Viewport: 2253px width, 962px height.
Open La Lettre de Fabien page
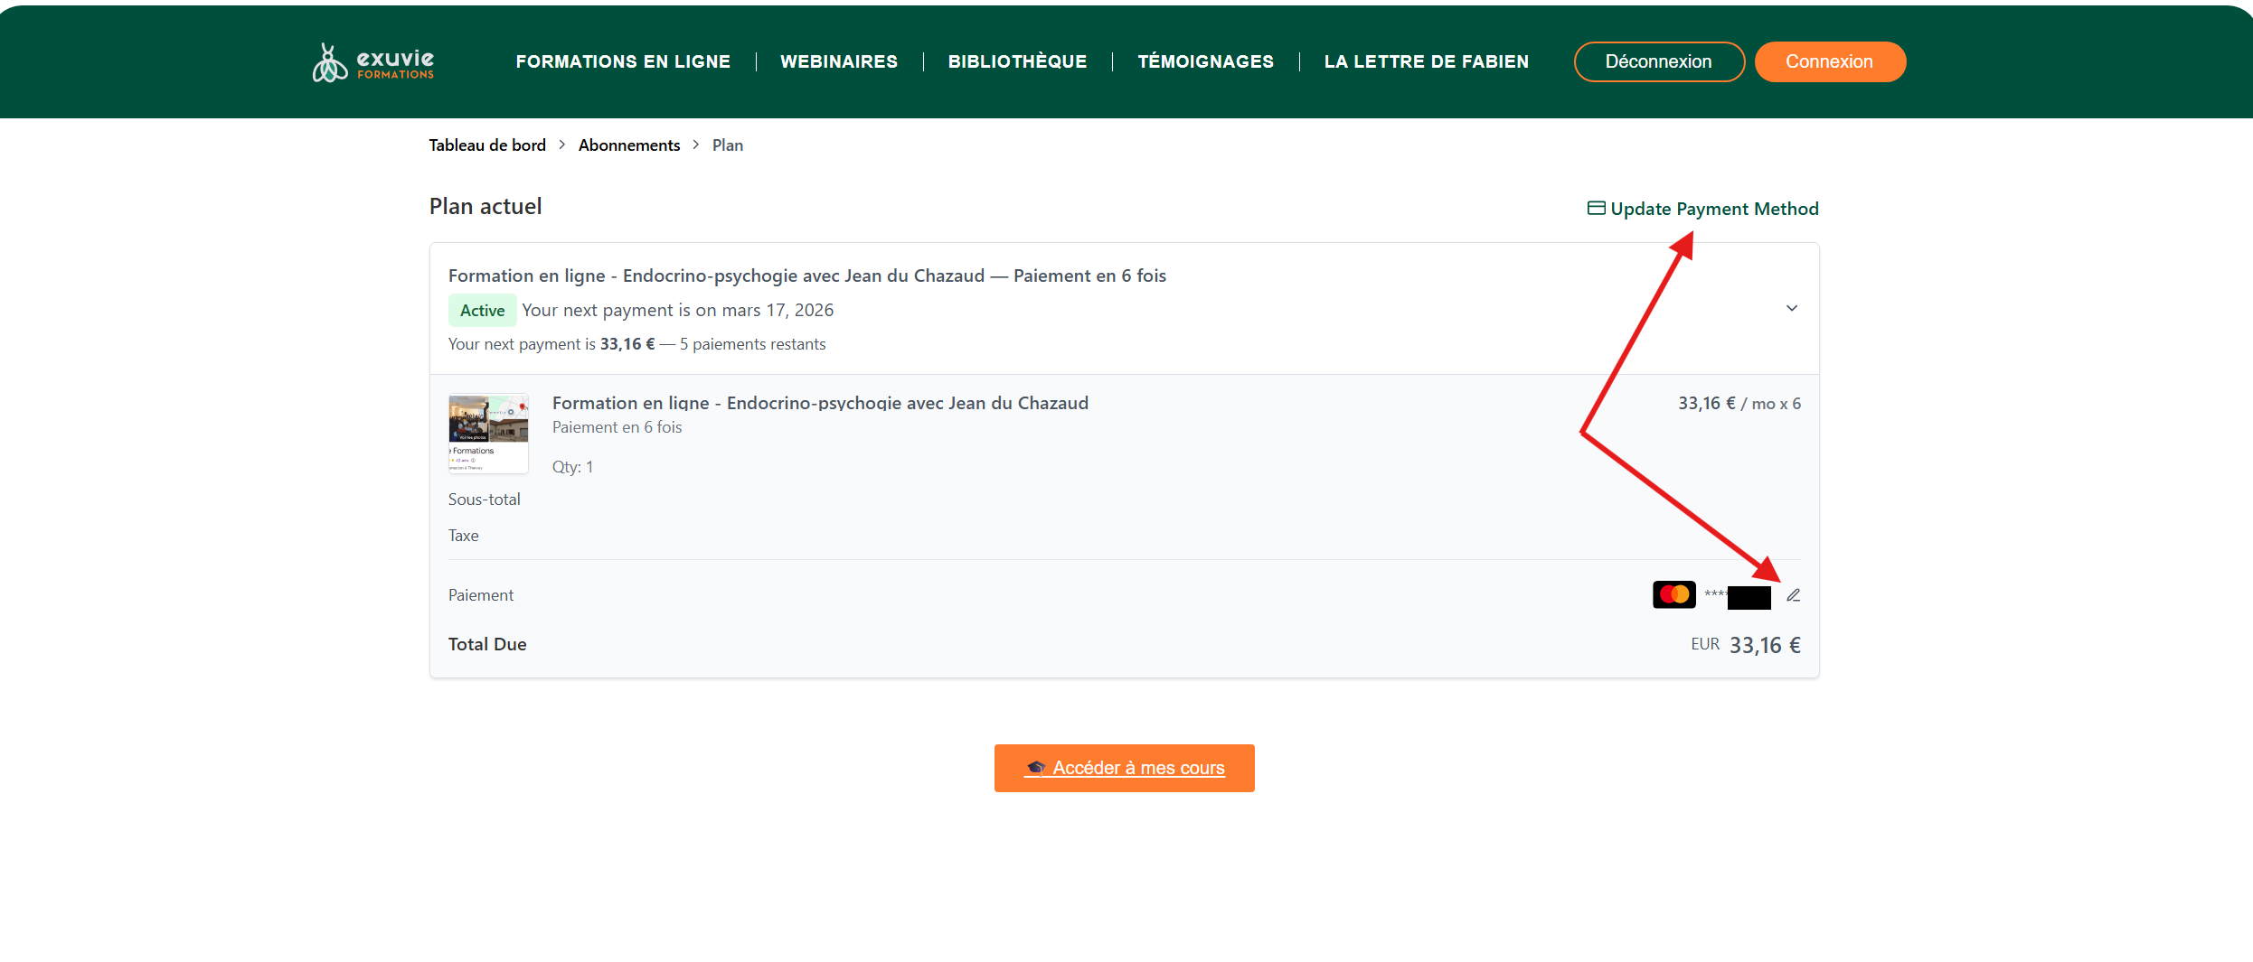click(x=1426, y=61)
